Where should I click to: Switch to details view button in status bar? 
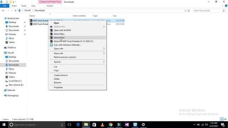pos(222,119)
